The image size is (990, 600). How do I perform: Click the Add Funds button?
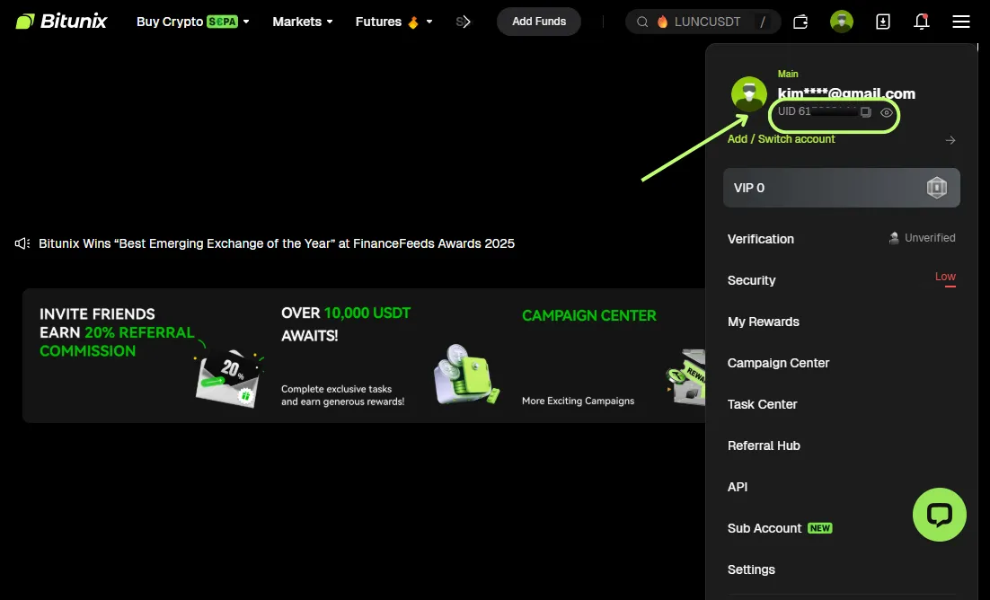coord(539,22)
